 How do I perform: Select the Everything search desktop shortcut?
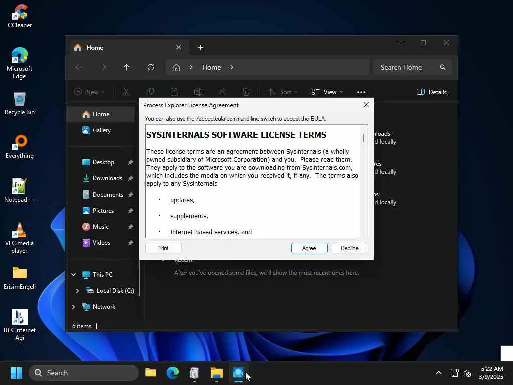coord(20,147)
